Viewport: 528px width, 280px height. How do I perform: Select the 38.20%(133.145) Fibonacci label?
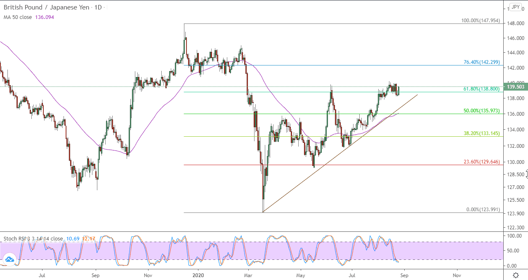482,133
